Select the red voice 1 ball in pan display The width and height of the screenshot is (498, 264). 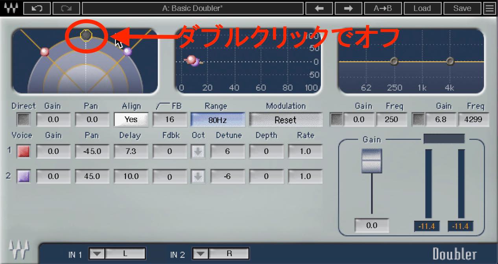pyautogui.click(x=45, y=51)
